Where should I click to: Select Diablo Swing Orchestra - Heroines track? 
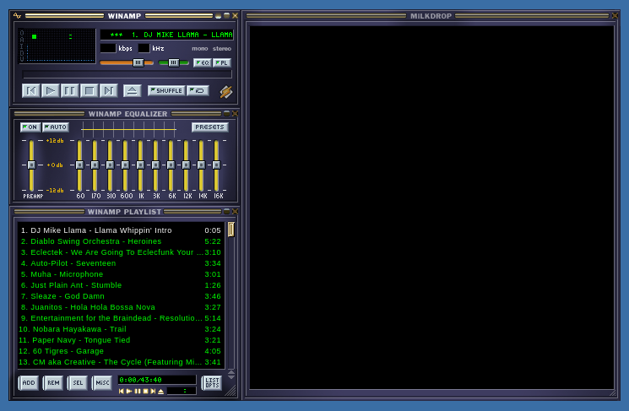pos(121,241)
